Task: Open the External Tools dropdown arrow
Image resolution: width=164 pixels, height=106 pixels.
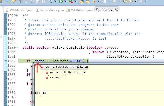Action: 76,1
